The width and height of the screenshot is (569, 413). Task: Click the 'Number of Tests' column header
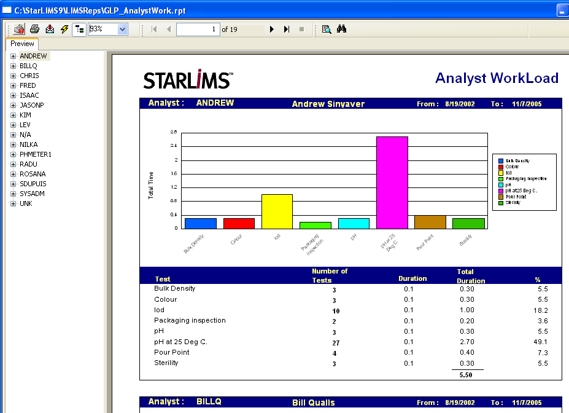pos(330,276)
